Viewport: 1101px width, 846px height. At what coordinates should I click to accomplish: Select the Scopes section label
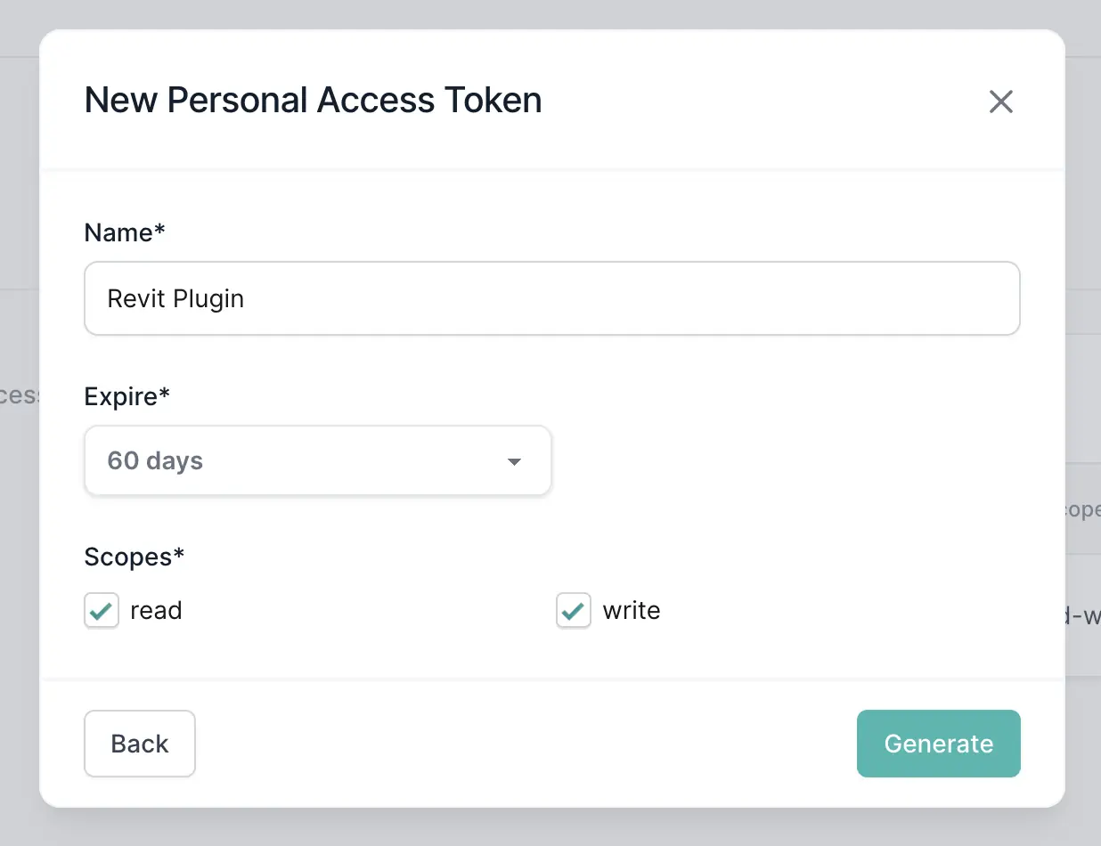pyautogui.click(x=134, y=556)
